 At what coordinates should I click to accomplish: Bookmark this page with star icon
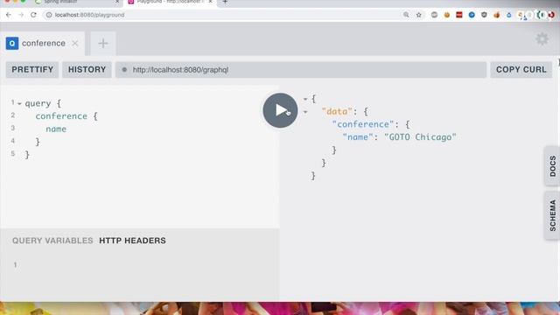pos(419,15)
